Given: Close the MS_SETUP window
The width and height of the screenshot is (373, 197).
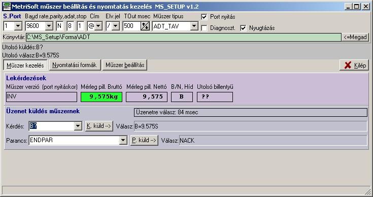Looking at the screenshot, I should pos(365,7).
